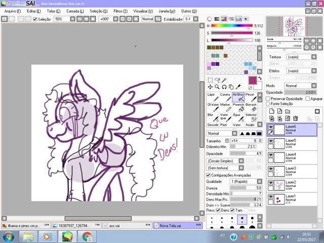Open the Textura dropdown
Screen dimensions: 324x243
(x=314, y=57)
